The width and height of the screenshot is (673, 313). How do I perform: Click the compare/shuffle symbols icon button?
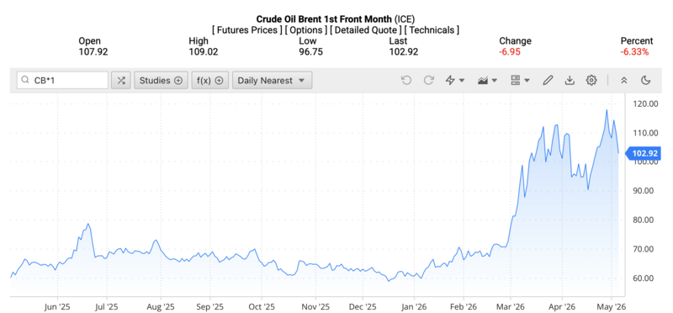[x=121, y=80]
